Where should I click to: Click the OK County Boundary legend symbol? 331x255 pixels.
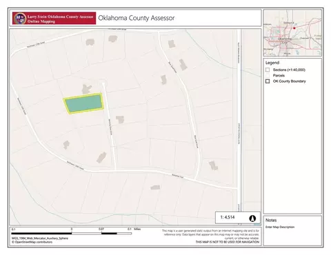pos(268,81)
